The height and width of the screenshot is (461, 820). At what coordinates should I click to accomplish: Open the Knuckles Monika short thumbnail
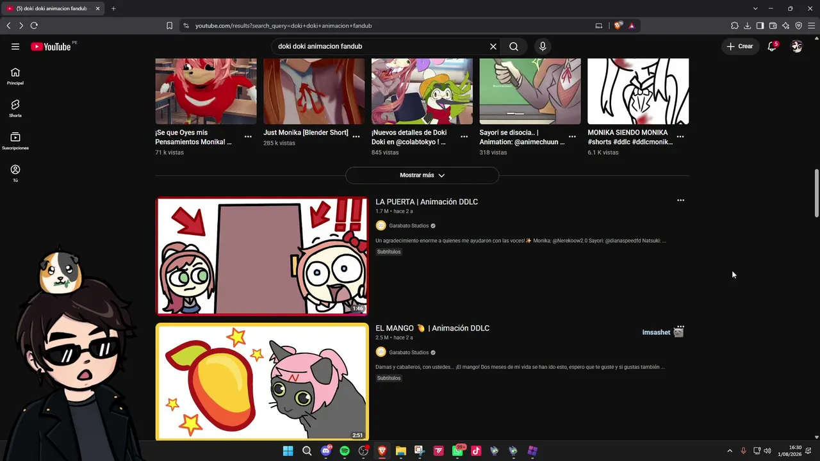(206, 92)
